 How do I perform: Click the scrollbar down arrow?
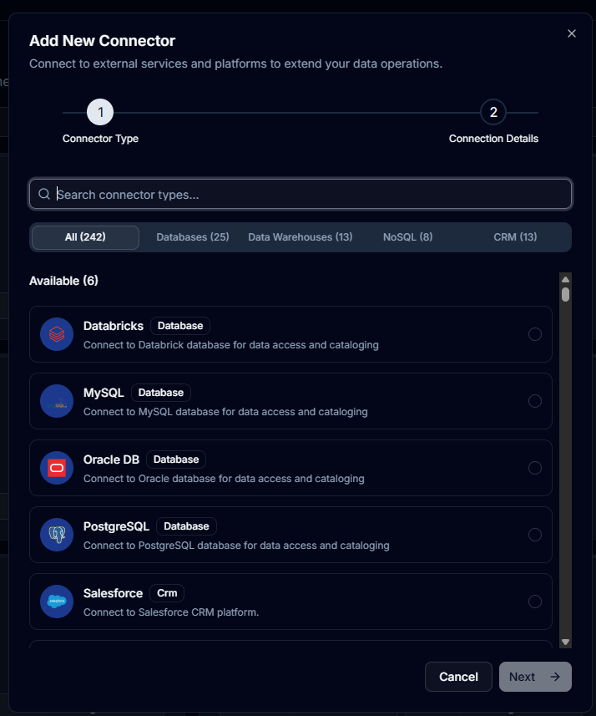click(x=565, y=642)
